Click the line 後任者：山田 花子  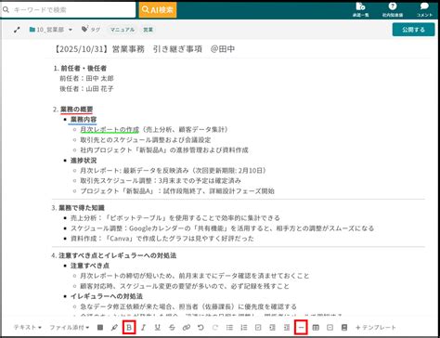click(86, 89)
